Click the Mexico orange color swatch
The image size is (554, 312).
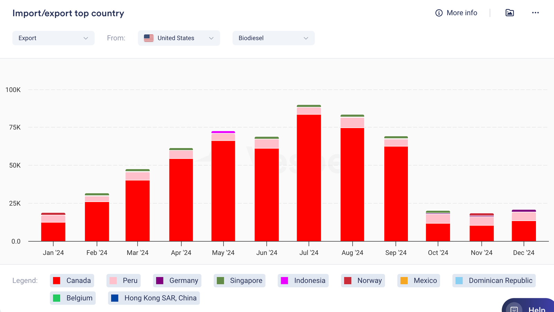(x=404, y=281)
